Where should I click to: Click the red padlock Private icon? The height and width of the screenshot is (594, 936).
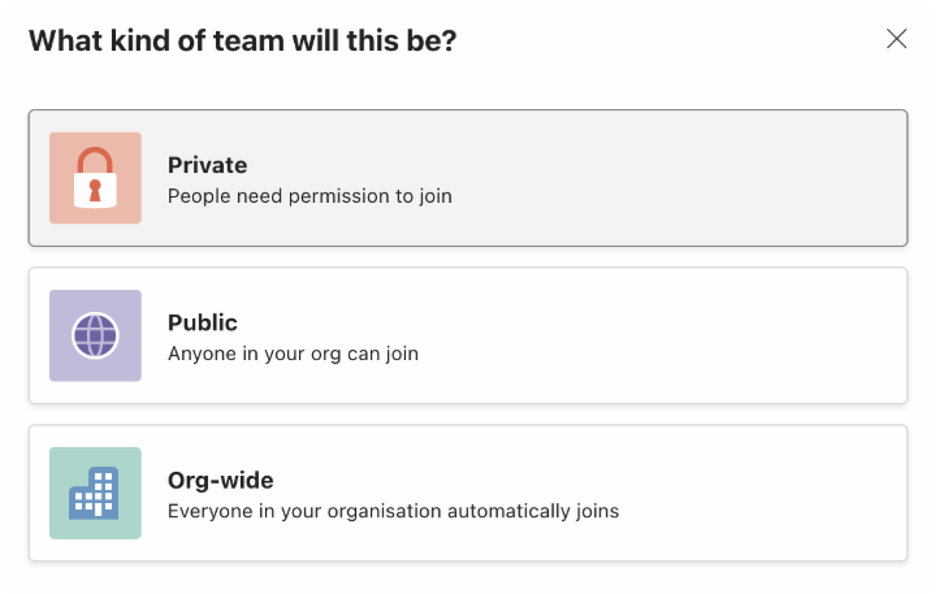95,177
